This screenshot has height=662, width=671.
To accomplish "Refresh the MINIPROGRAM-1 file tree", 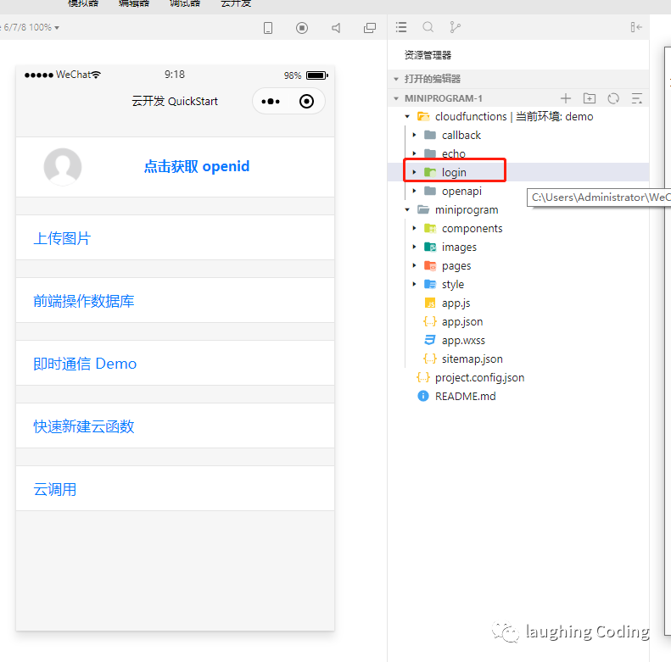I will pos(613,98).
